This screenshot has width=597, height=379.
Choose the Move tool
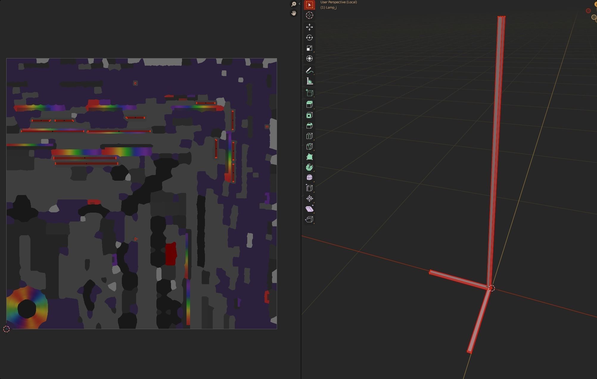point(309,27)
